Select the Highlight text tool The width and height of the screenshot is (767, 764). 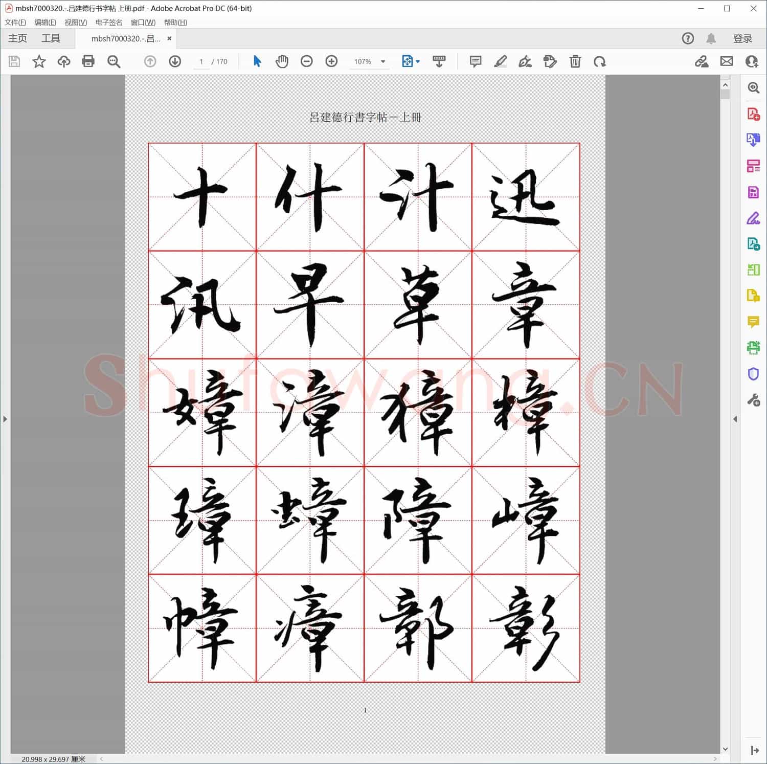pyautogui.click(x=501, y=61)
